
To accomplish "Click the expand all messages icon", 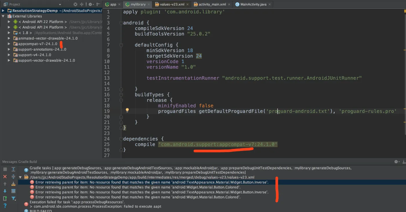I will point(13,169).
